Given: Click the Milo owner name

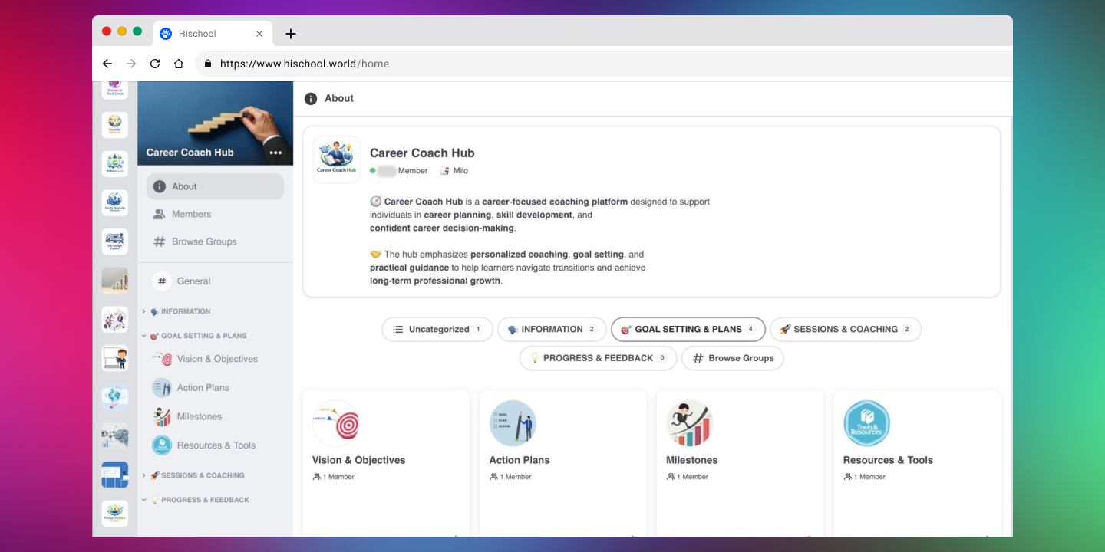Looking at the screenshot, I should (460, 171).
